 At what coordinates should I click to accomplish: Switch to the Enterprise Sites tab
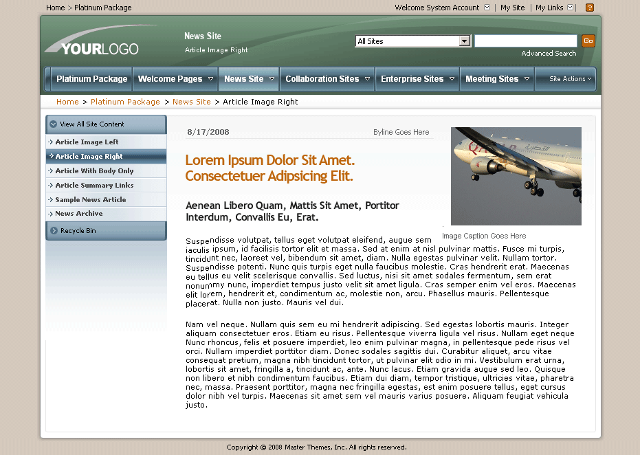(412, 79)
